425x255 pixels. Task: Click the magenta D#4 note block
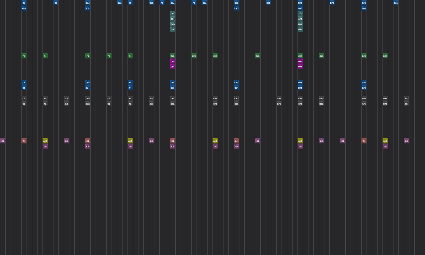300,67
